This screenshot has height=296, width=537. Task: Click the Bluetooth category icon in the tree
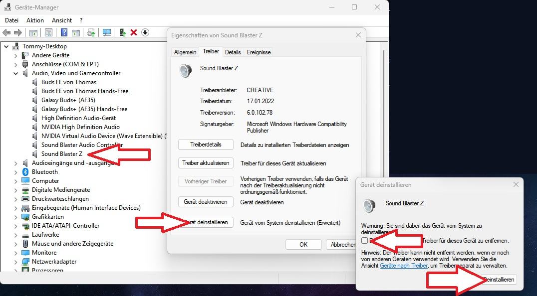[25, 172]
